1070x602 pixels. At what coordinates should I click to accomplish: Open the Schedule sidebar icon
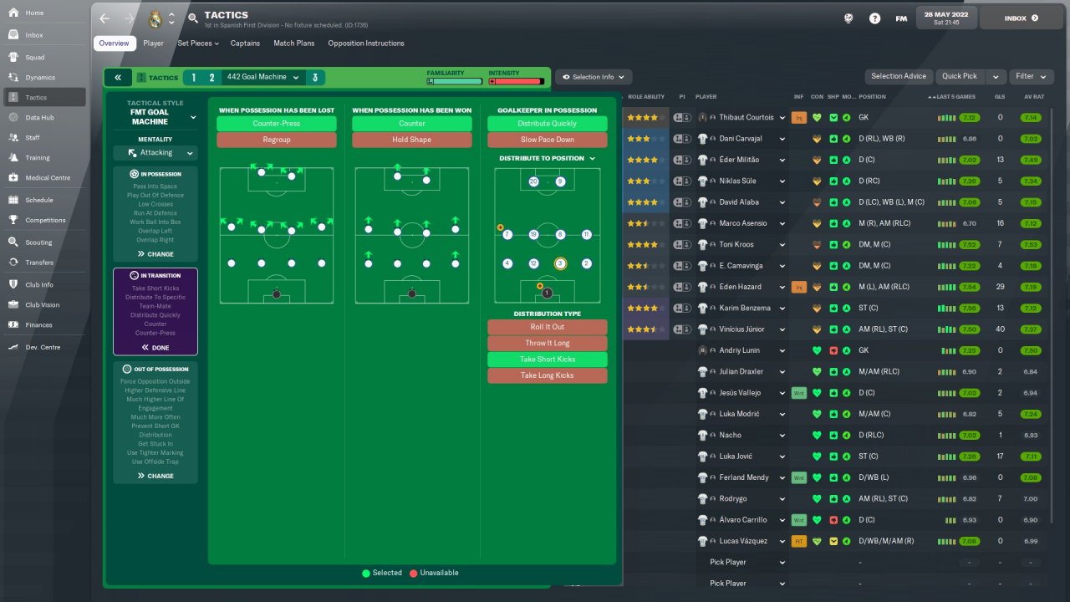13,200
